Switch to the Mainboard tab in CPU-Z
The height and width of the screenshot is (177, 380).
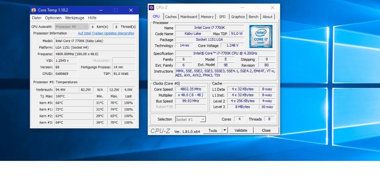tap(189, 17)
